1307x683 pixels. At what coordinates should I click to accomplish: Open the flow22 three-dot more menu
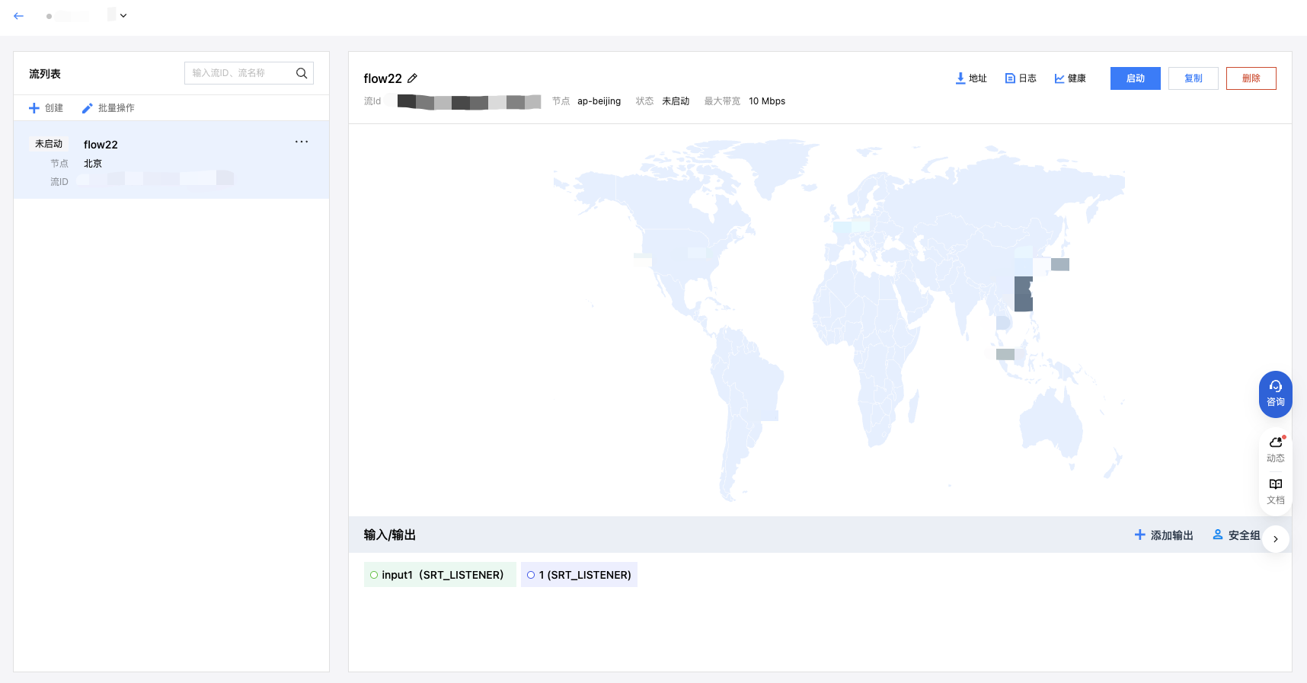coord(302,142)
